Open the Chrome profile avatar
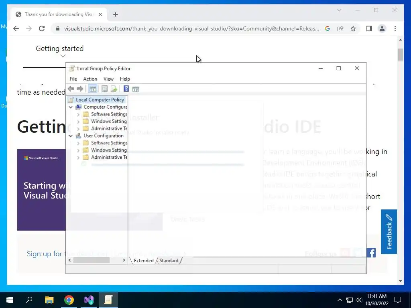This screenshot has width=411, height=308. pos(382,28)
